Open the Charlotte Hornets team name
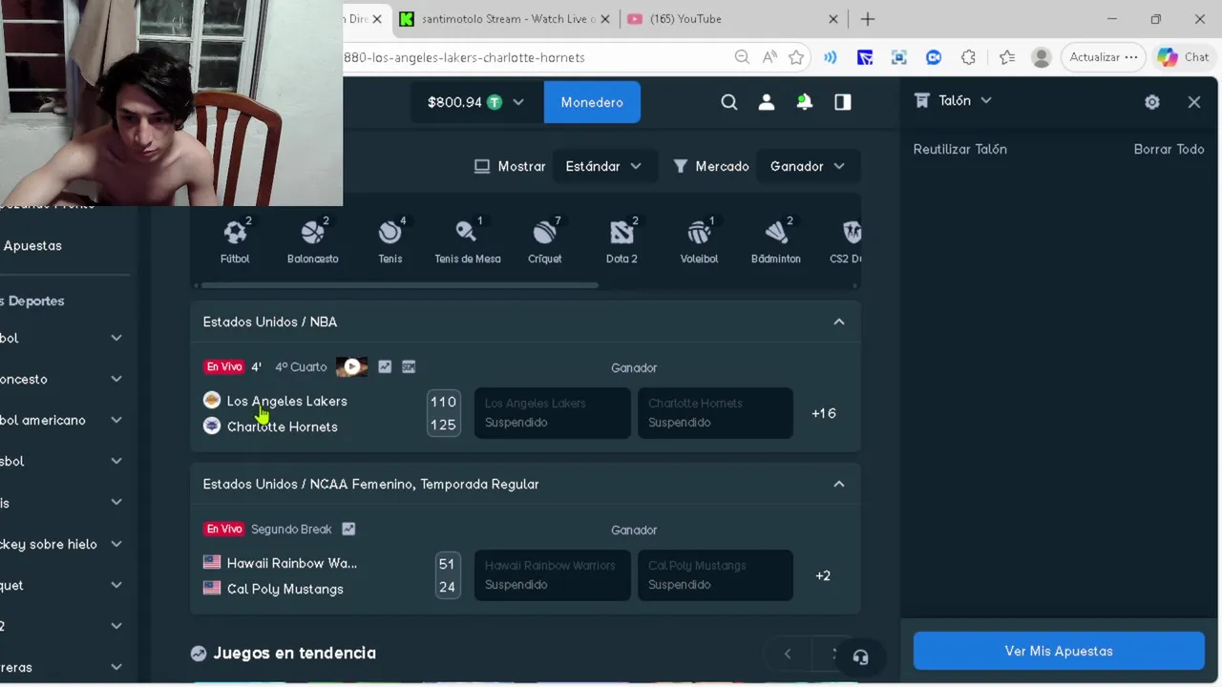 282,427
